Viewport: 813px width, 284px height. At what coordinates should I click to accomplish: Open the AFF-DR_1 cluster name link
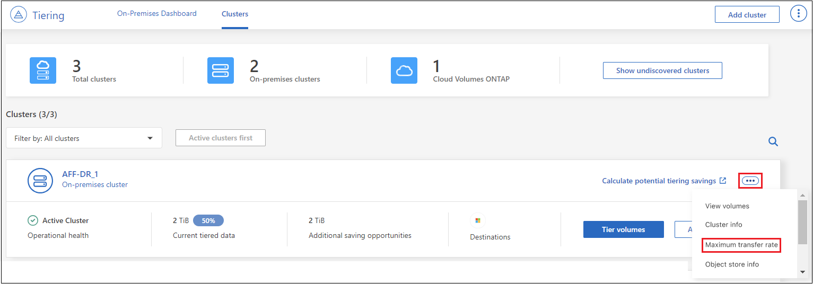point(80,174)
